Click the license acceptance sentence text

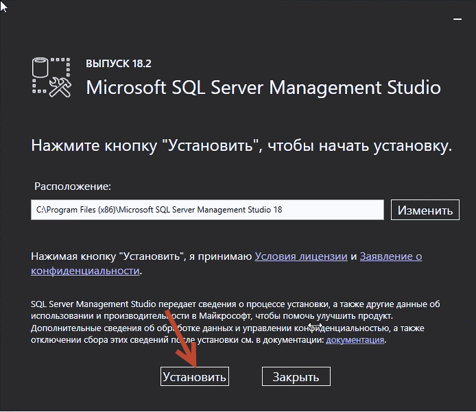226,263
